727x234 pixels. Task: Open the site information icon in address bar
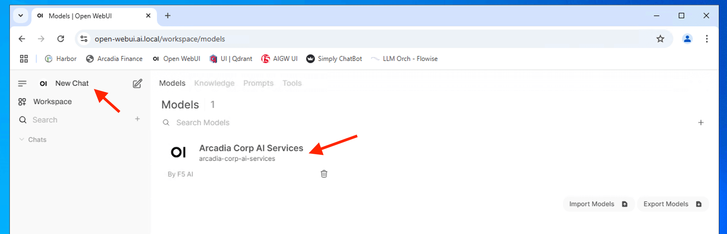[84, 39]
